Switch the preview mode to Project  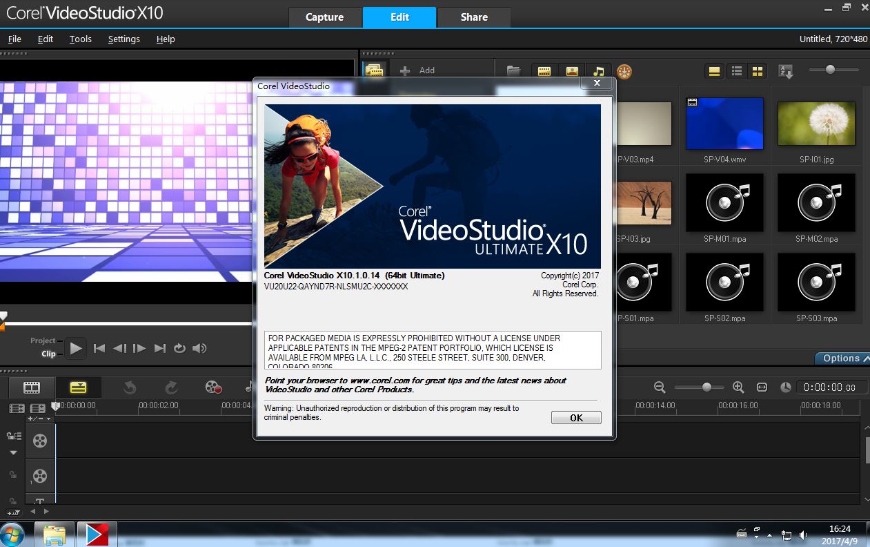point(43,340)
